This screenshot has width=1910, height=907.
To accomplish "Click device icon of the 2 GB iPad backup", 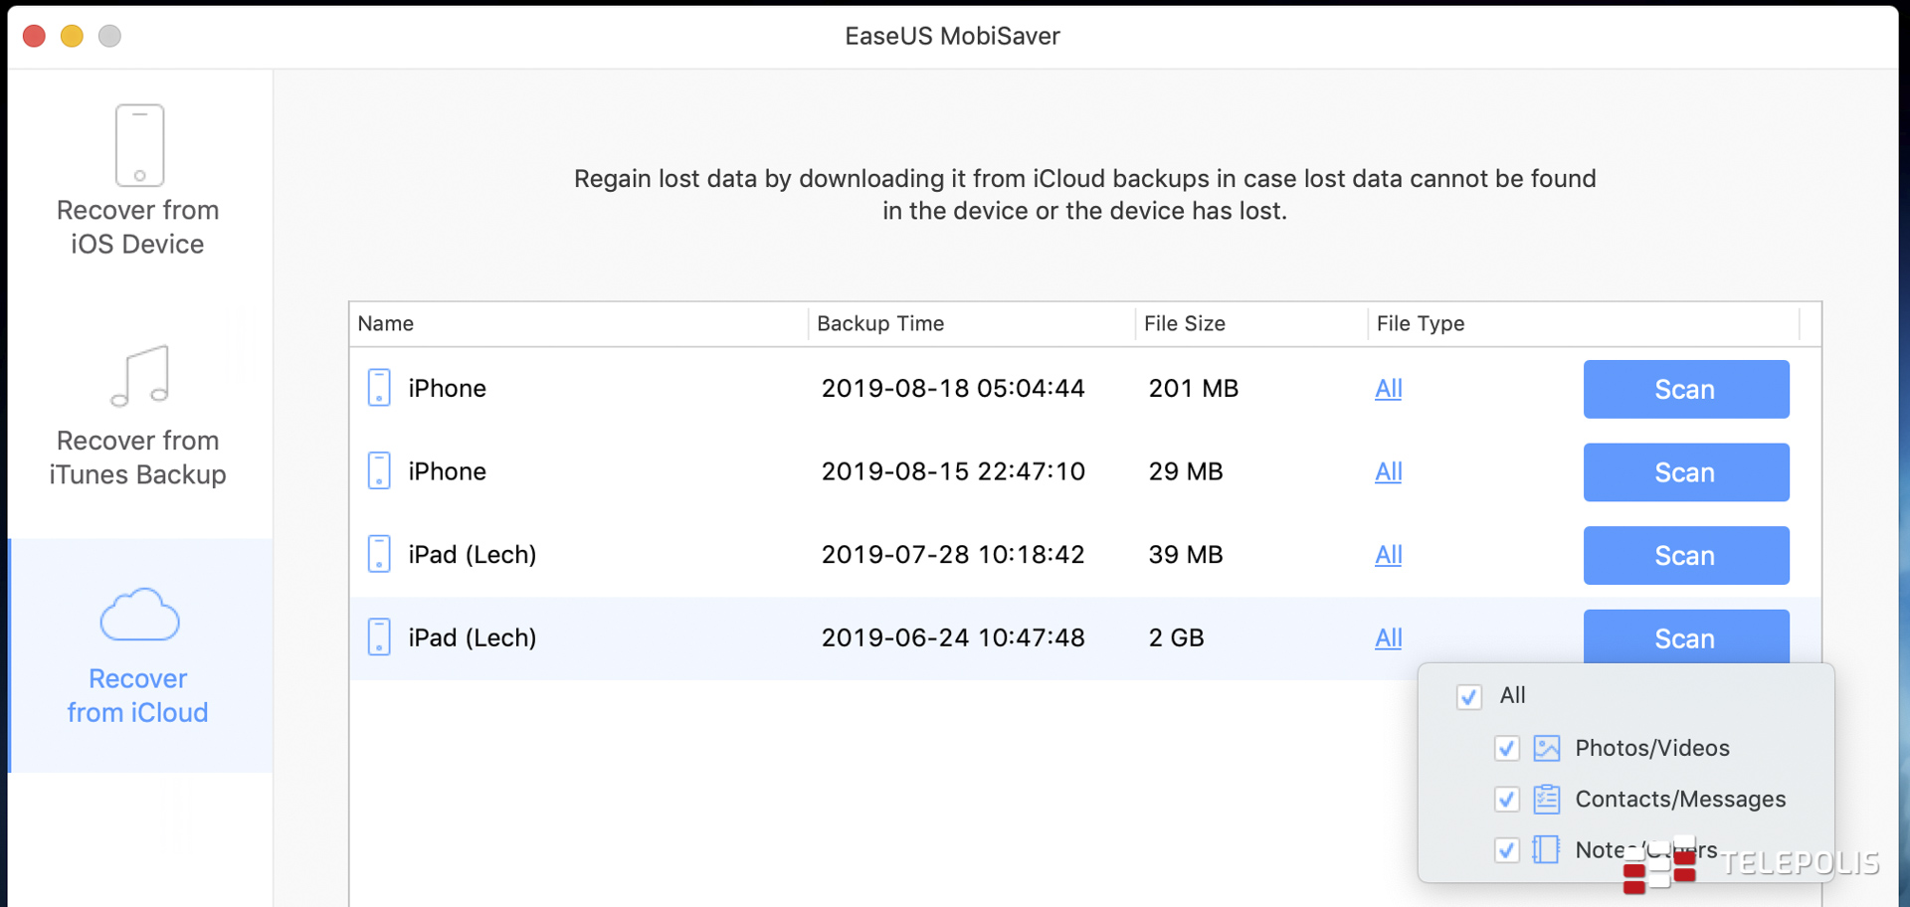I will (x=379, y=637).
